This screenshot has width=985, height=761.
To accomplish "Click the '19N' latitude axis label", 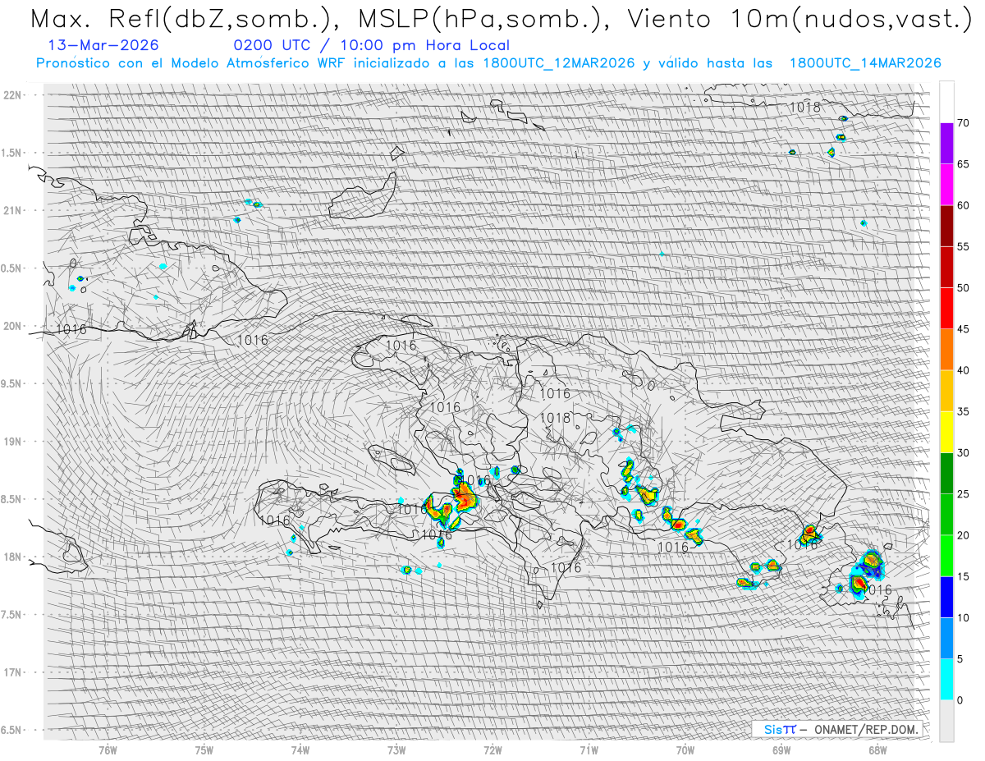I will 12,441.
